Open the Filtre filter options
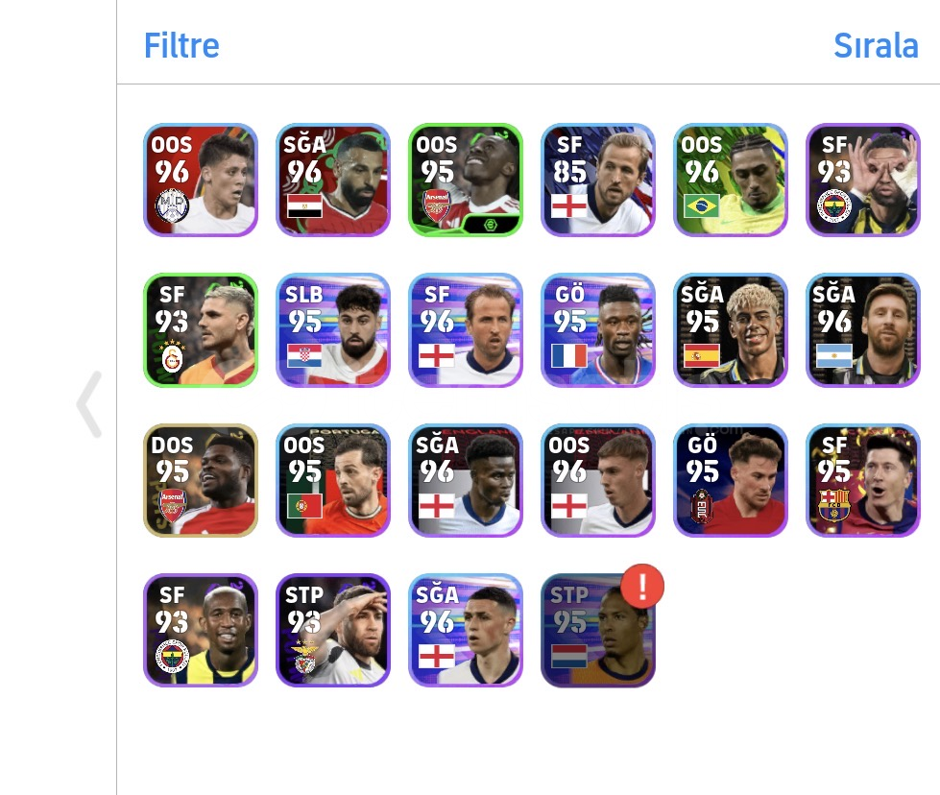Image resolution: width=940 pixels, height=795 pixels. tap(181, 45)
